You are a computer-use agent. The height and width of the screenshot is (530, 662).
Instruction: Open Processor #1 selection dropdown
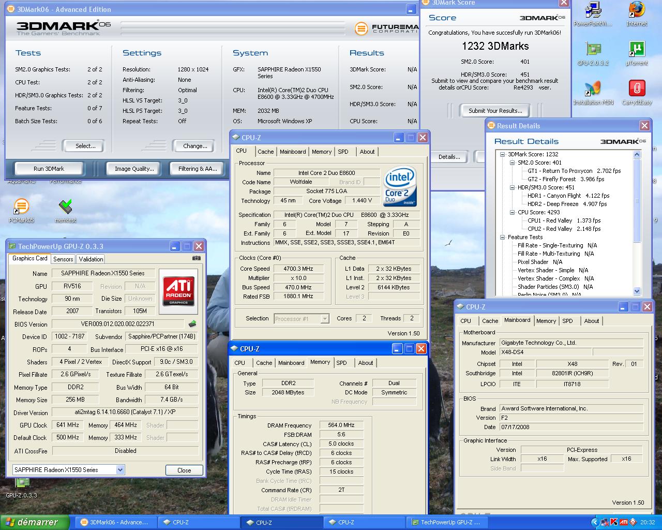pos(325,319)
